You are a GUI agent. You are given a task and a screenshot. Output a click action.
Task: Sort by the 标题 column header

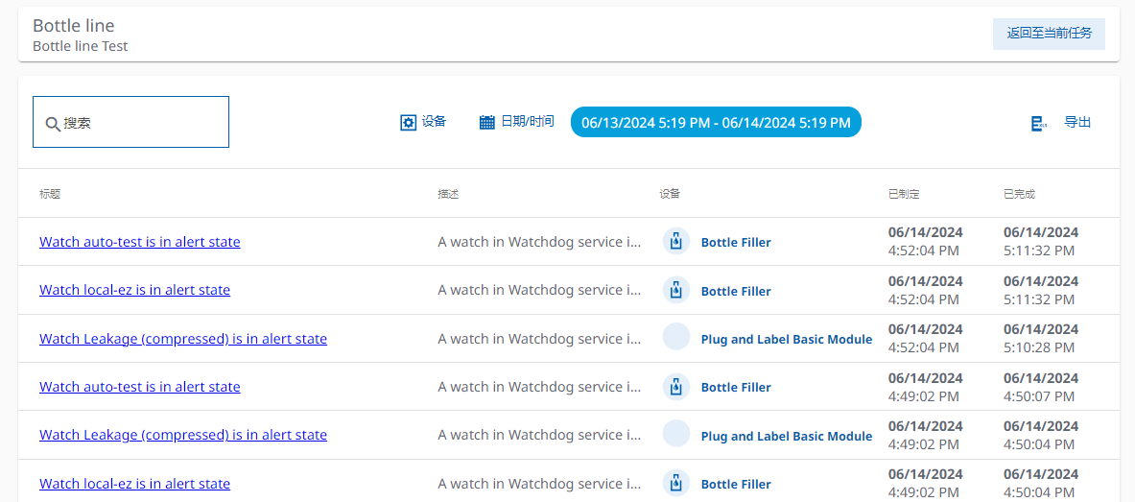point(50,194)
